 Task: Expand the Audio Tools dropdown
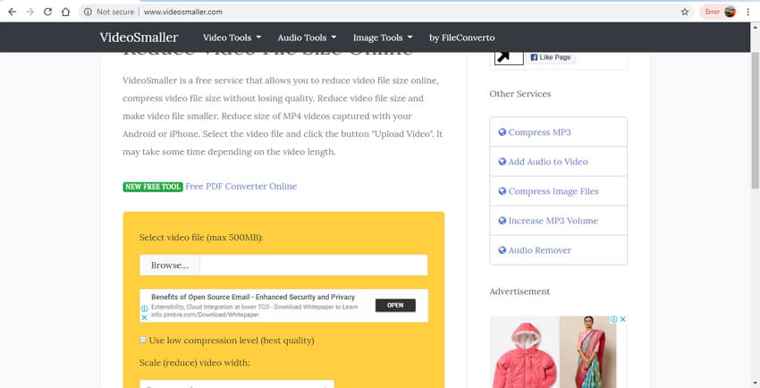pos(307,38)
